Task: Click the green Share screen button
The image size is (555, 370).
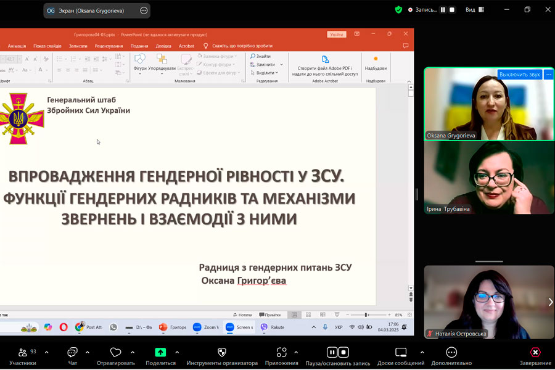Action: tap(160, 353)
